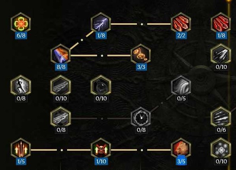Select the grey blades node next to the runner
236x170 pixels.
pyautogui.click(x=61, y=87)
